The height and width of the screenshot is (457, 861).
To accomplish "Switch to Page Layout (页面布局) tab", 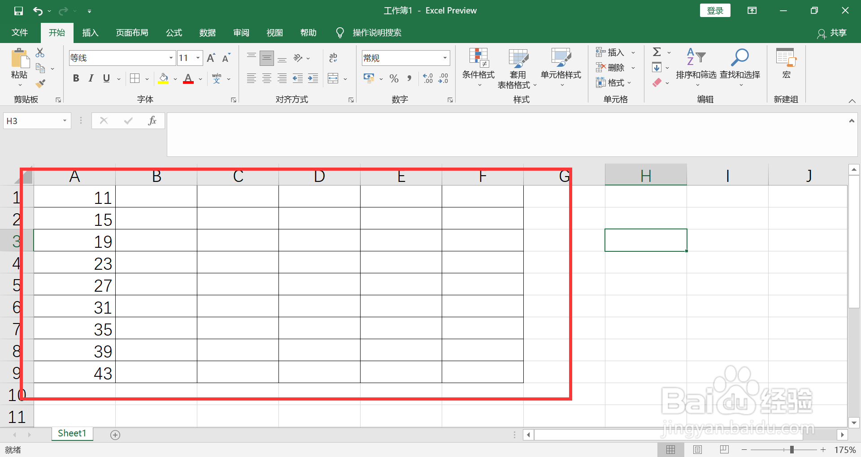I will coord(132,33).
